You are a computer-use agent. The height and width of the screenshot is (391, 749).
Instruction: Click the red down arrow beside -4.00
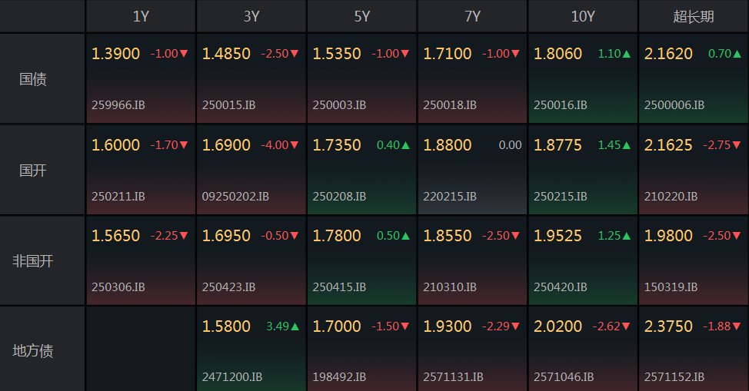pos(295,145)
